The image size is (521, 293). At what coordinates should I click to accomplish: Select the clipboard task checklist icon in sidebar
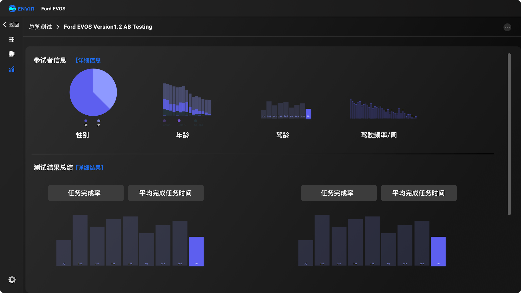click(11, 54)
